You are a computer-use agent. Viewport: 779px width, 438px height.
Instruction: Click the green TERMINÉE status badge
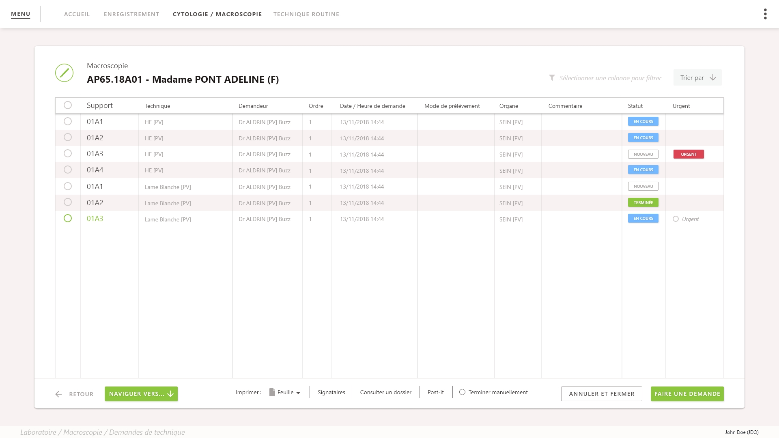tap(643, 202)
